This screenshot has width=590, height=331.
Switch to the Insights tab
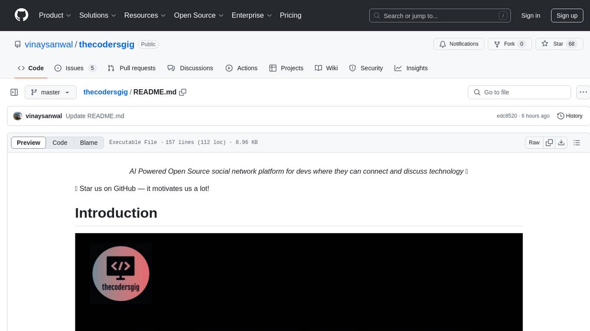(x=411, y=68)
